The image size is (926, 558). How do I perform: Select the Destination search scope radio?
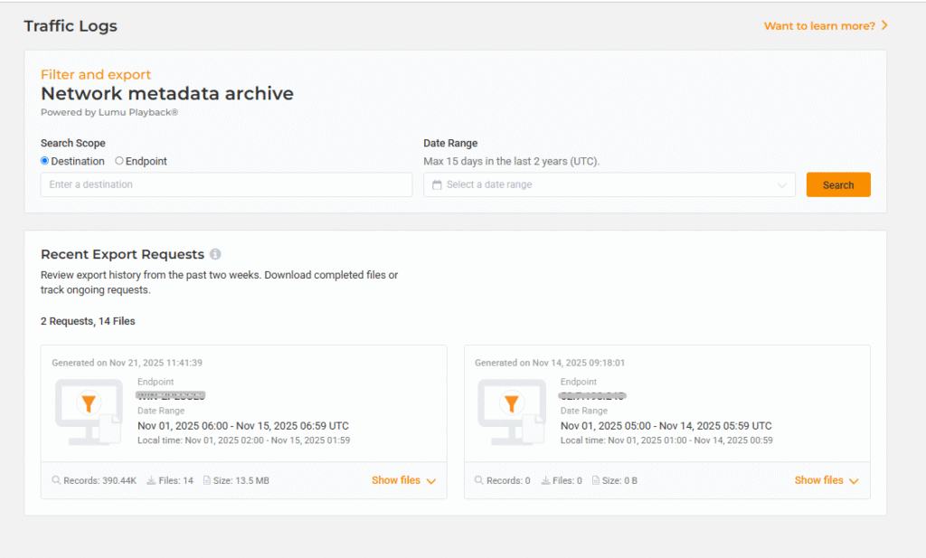(x=45, y=161)
